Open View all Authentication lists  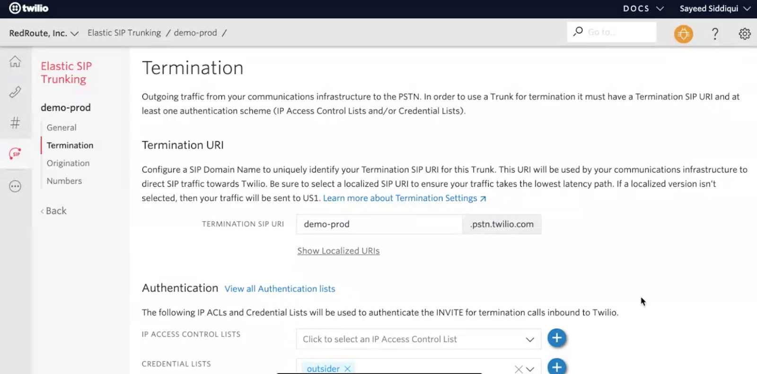(x=280, y=289)
